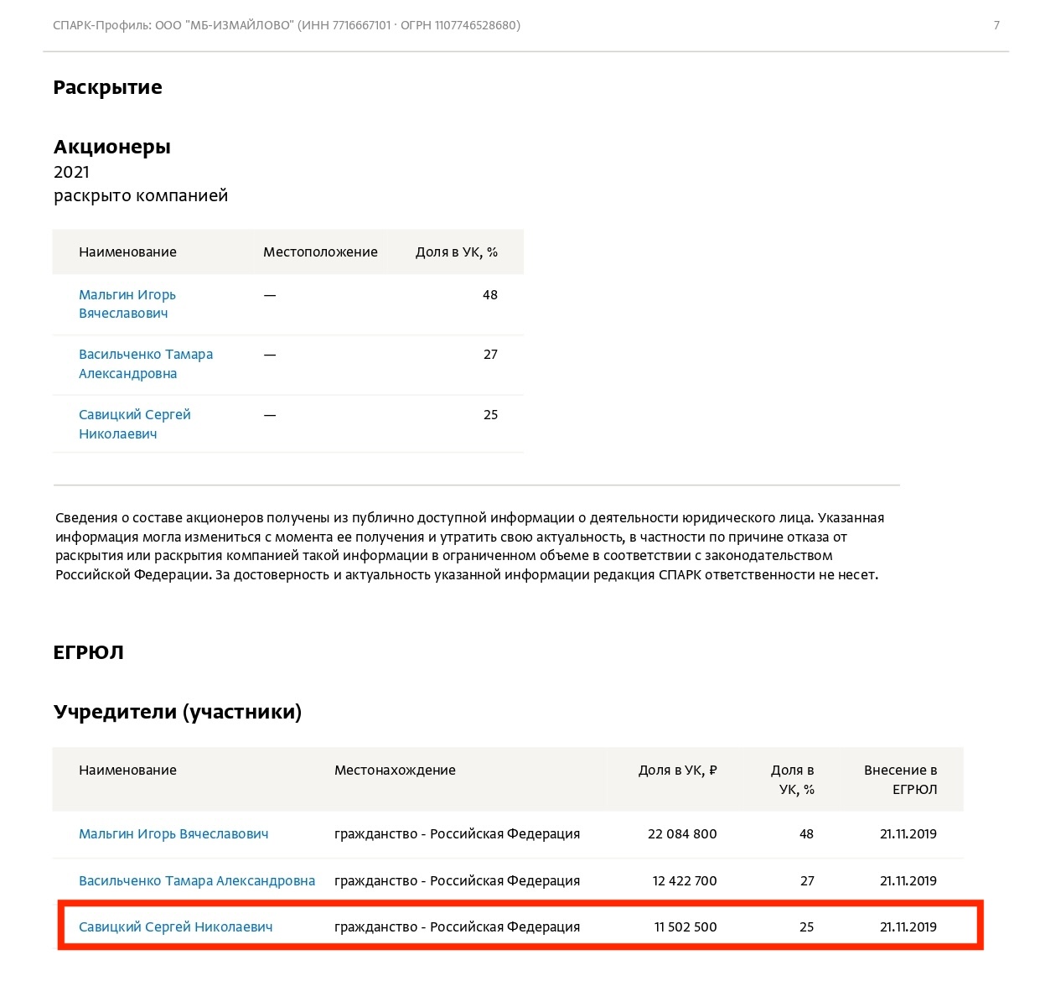This screenshot has width=1040, height=986.
Task: Select the 11 502 500 share value
Action: coord(686,926)
